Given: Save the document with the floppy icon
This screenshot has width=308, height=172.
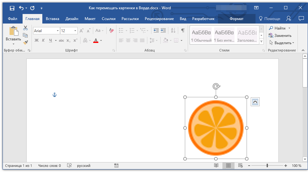Looking at the screenshot, I should point(12,8).
